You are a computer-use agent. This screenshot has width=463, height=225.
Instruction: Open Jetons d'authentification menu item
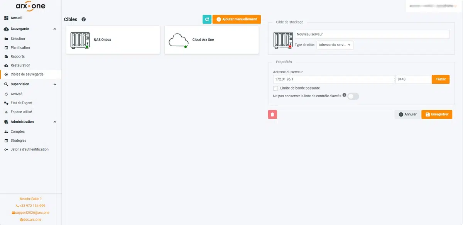[29, 149]
